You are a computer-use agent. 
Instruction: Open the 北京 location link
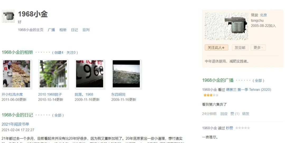click(x=263, y=15)
